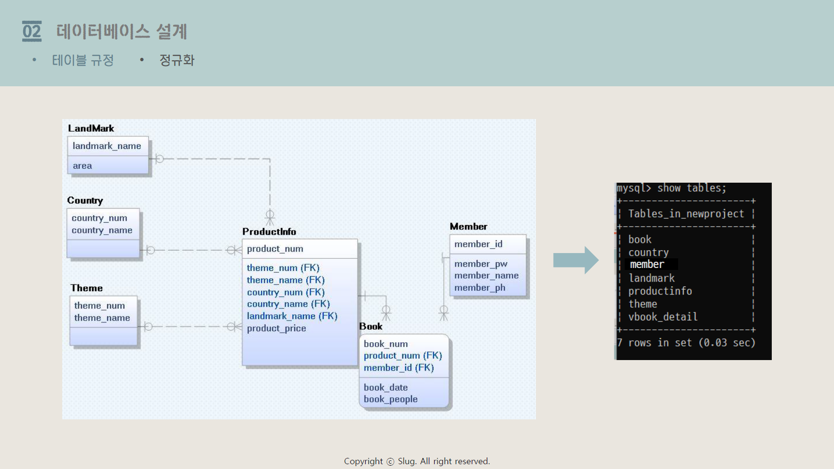Click the Country entity title

coord(85,201)
